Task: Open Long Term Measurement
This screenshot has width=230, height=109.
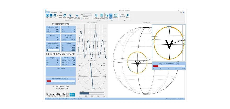Action: click(77, 16)
